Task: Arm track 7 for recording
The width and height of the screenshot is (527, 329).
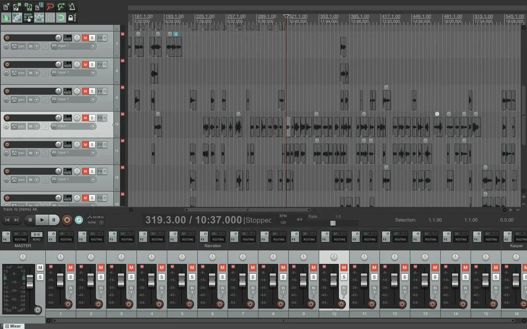Action: (x=7, y=38)
